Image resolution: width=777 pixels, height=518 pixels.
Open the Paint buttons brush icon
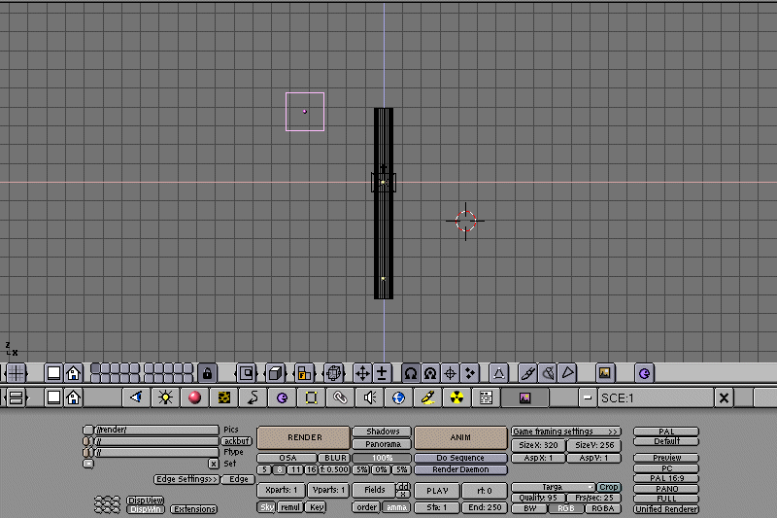427,397
